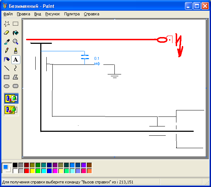Select the Magnifier tool
This screenshot has width=211, height=187.
tap(15, 42)
